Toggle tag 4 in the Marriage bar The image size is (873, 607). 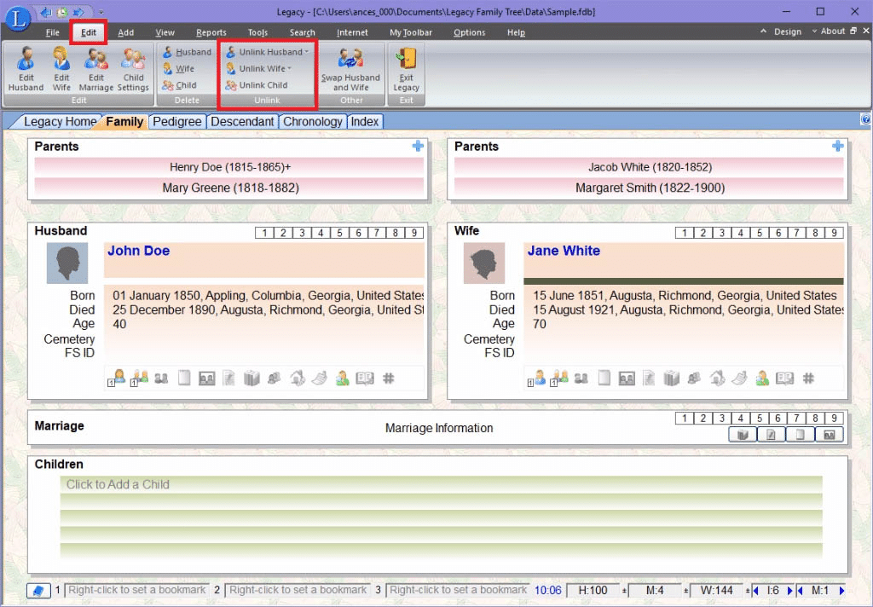click(x=741, y=419)
